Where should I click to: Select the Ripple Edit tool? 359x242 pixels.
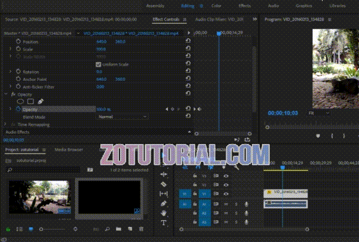163,175
